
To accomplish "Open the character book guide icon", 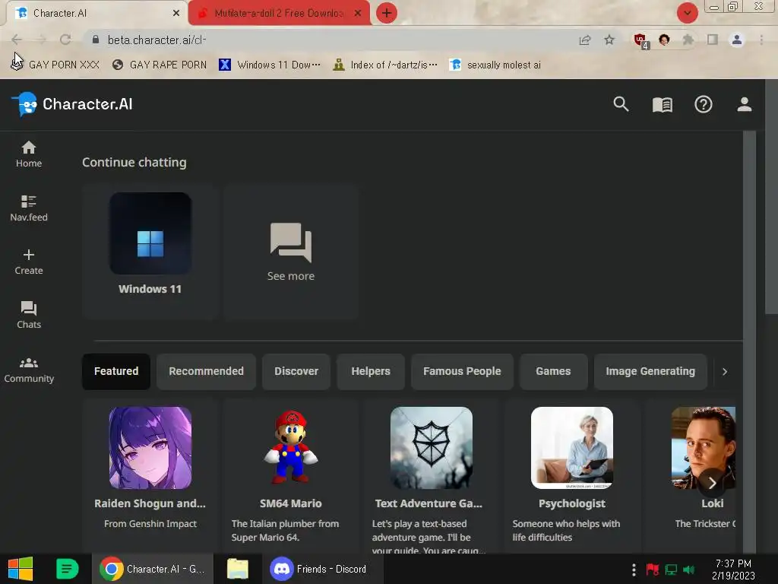I will tap(662, 105).
